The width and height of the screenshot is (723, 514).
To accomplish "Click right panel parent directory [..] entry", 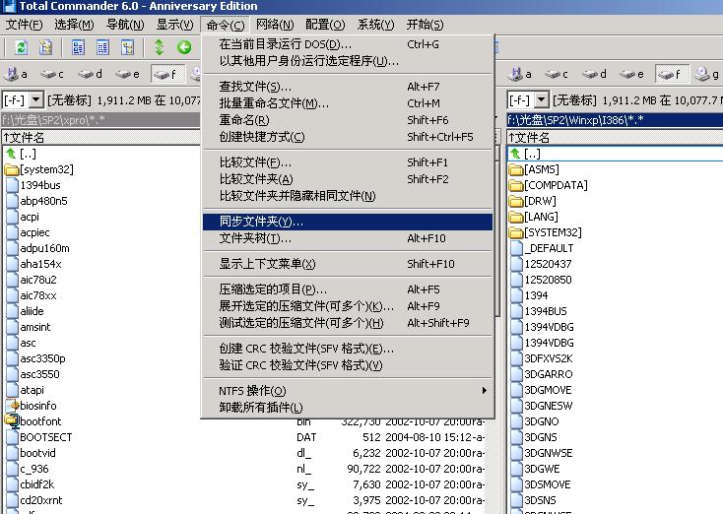I will pyautogui.click(x=615, y=154).
